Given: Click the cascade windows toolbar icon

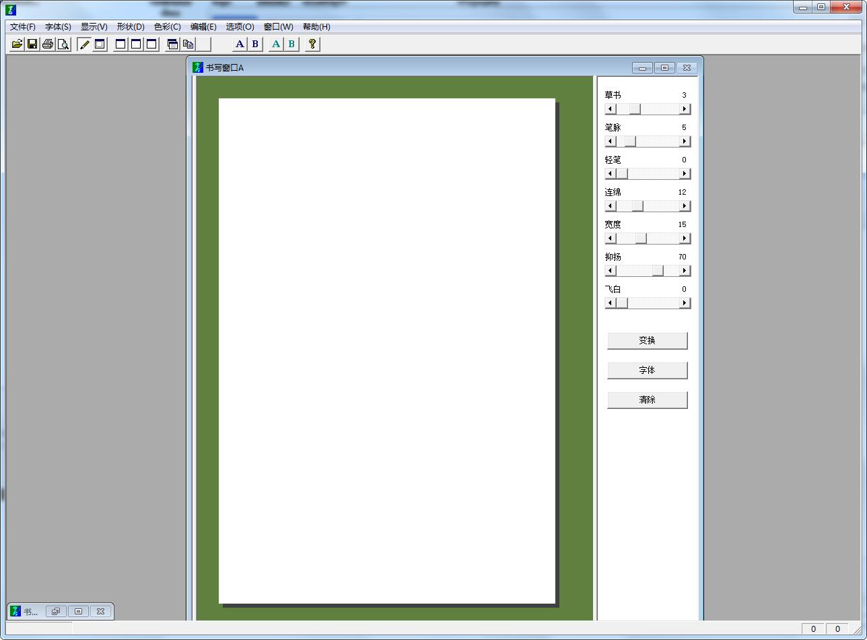Looking at the screenshot, I should point(172,44).
